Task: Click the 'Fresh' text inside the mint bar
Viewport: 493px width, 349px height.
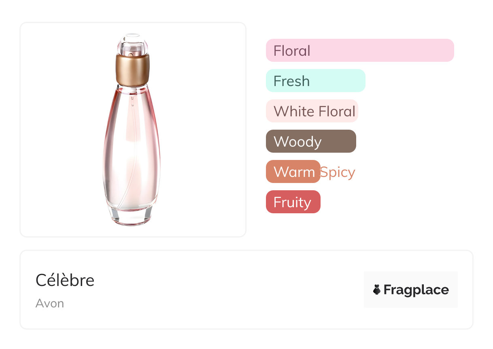Action: (x=291, y=81)
